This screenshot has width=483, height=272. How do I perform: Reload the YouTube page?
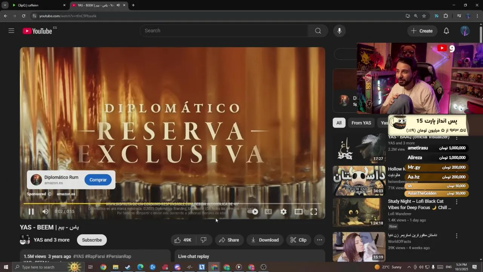(23, 16)
